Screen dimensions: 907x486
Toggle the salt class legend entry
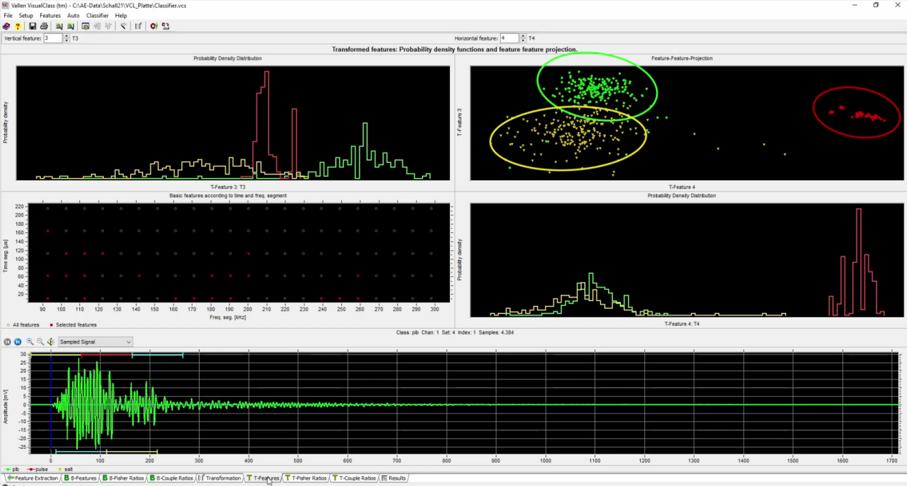coord(64,469)
